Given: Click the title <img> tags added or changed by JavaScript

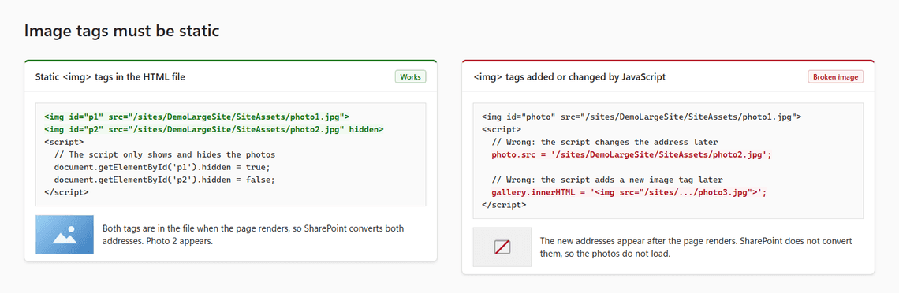Looking at the screenshot, I should coord(569,76).
